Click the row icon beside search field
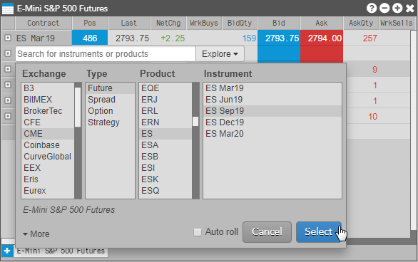418x262 pixels. pos(8,53)
